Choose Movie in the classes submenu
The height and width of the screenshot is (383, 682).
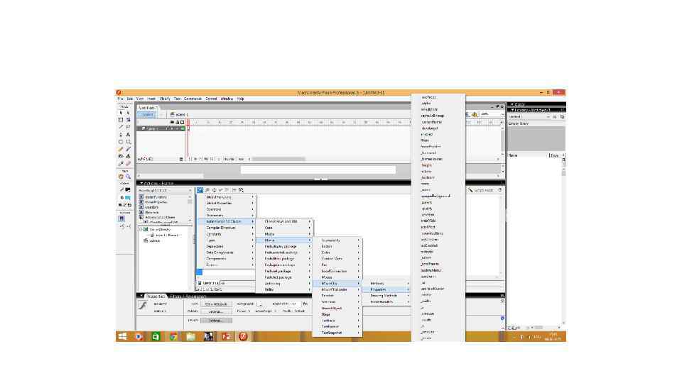click(283, 240)
